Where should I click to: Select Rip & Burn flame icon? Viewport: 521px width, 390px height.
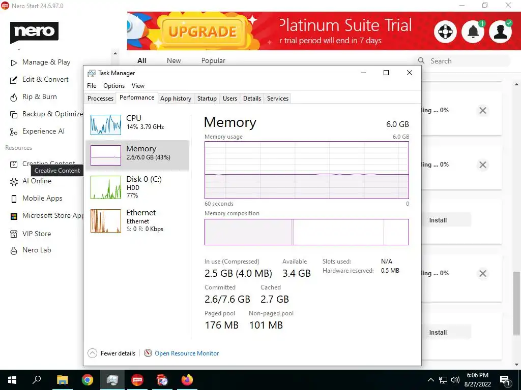coord(14,97)
